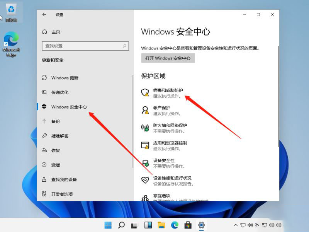Go to 疑难解答 settings page
Screen dimensions: 309x232
click(60, 136)
